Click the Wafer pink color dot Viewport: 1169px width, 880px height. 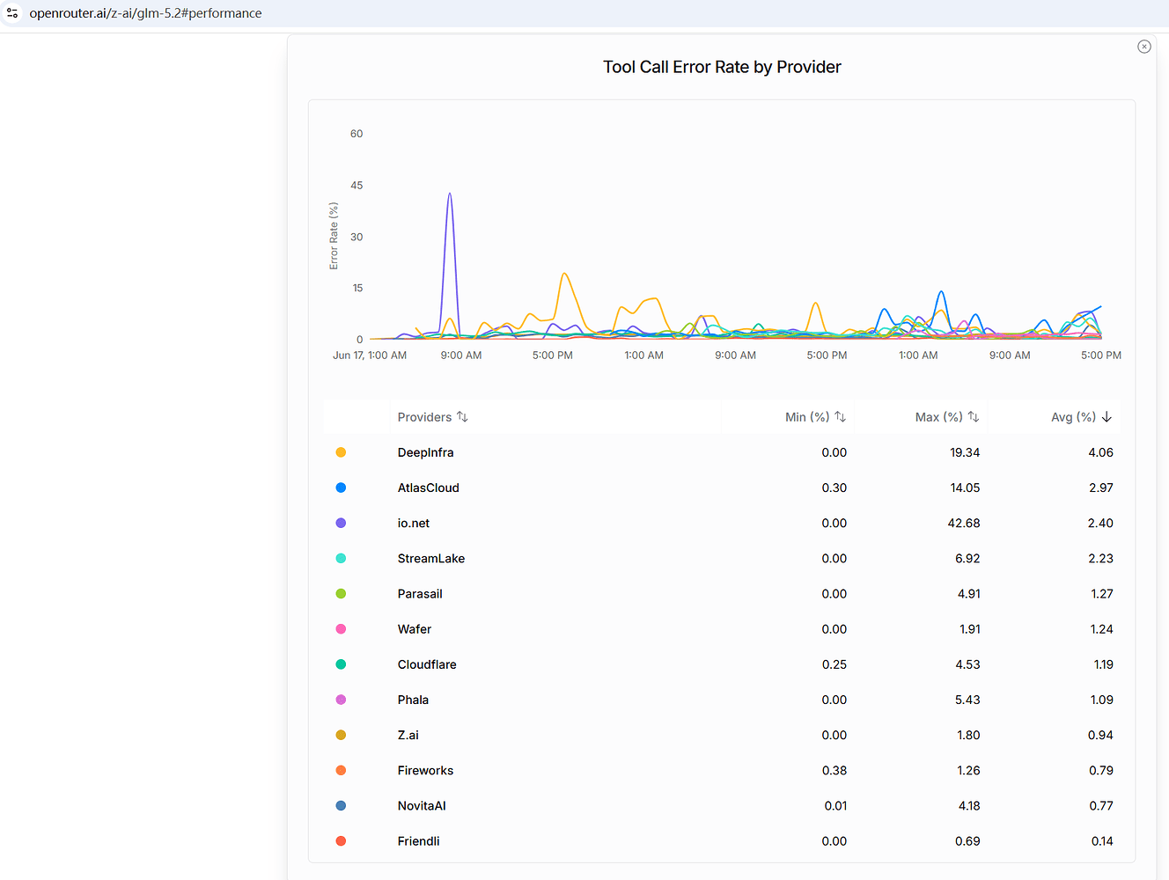coord(341,629)
